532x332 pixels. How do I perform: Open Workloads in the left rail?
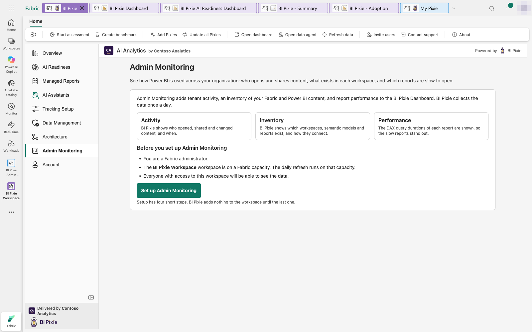pos(11,146)
